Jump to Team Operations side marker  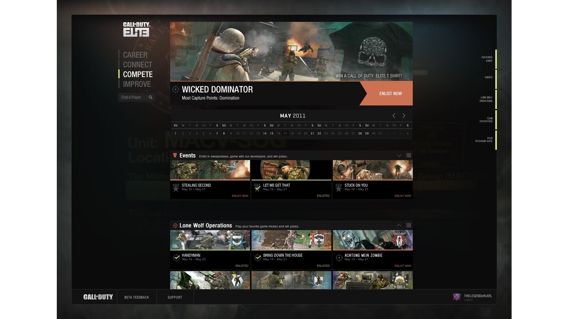(486, 120)
